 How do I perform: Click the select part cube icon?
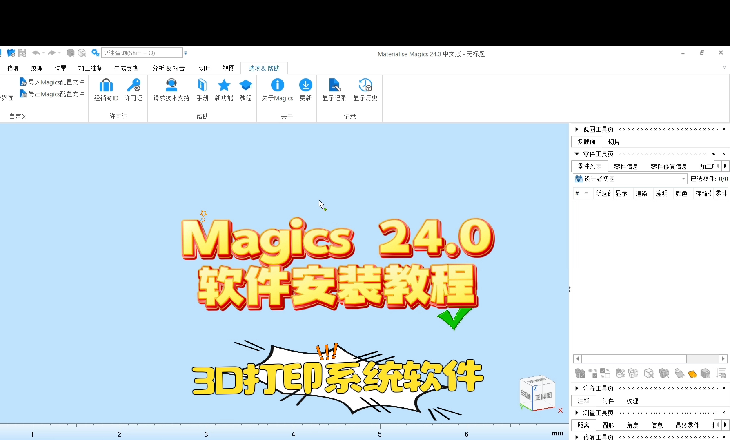tap(71, 53)
